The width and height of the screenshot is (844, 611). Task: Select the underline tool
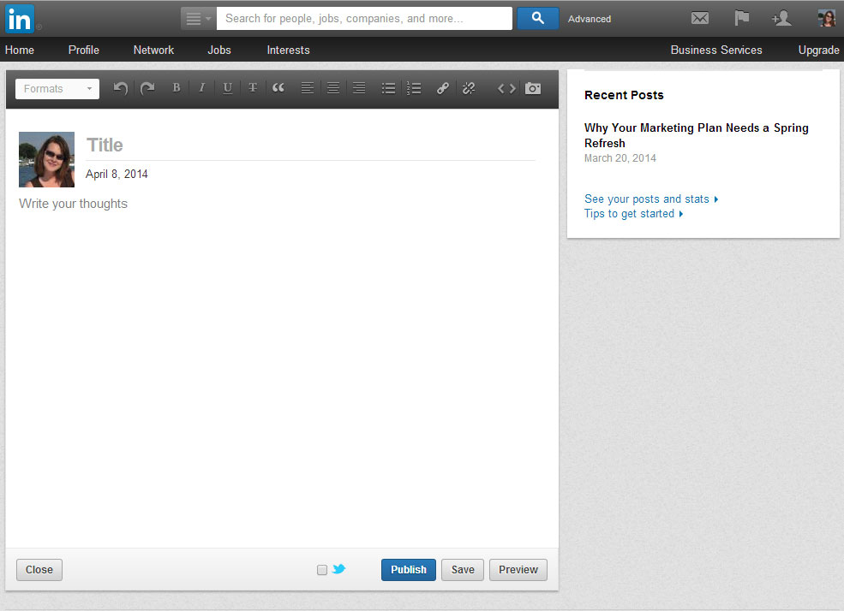click(x=227, y=88)
